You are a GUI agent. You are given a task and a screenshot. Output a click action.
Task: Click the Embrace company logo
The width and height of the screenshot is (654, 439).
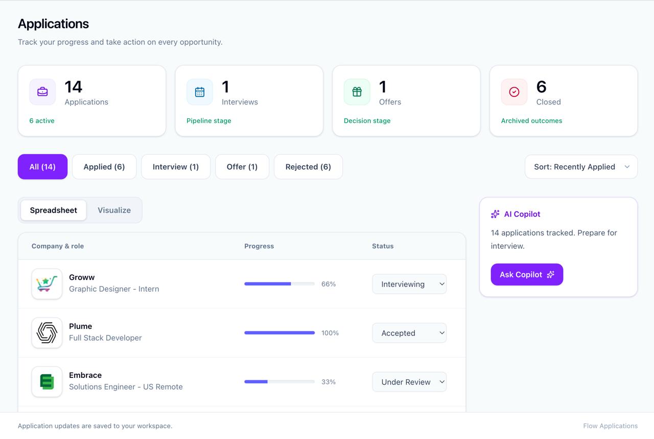47,382
